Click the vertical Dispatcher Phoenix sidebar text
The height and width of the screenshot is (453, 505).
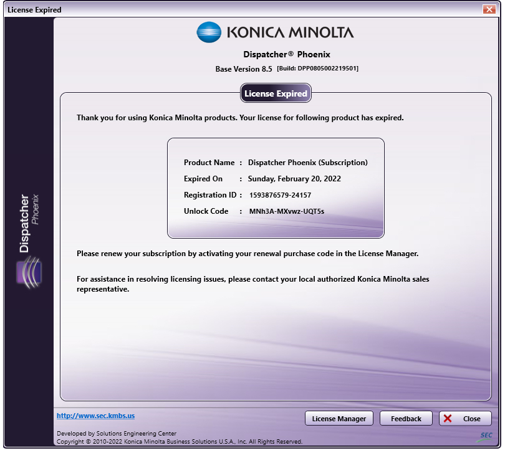tap(29, 223)
